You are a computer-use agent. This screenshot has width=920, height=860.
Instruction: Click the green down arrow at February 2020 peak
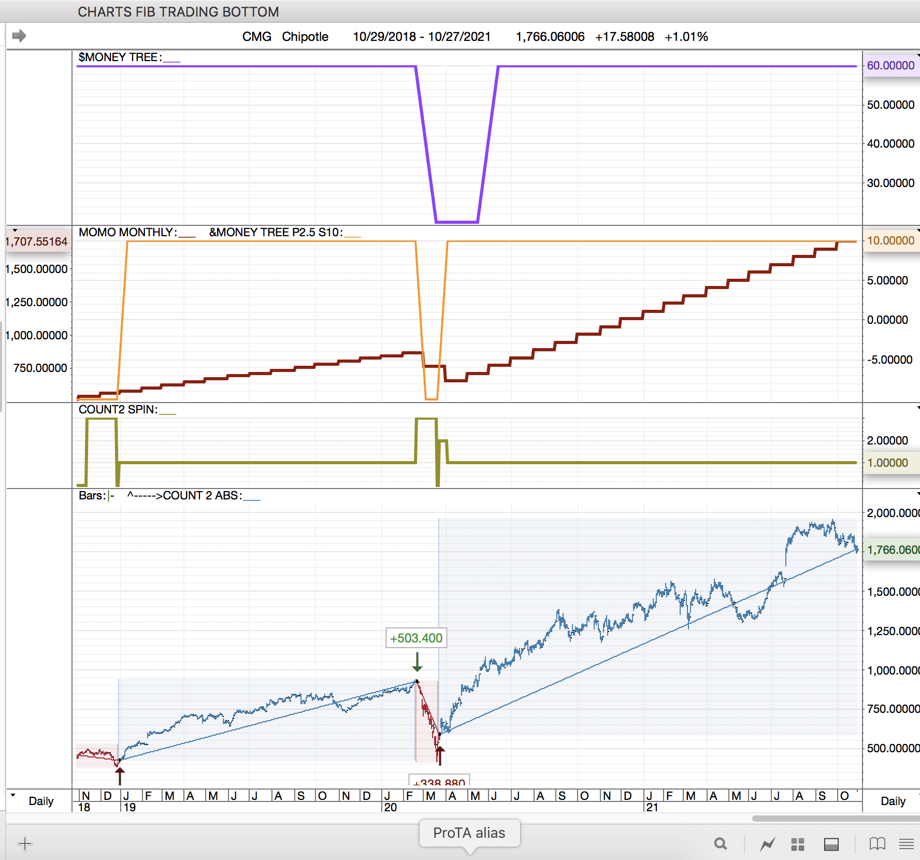click(x=417, y=662)
